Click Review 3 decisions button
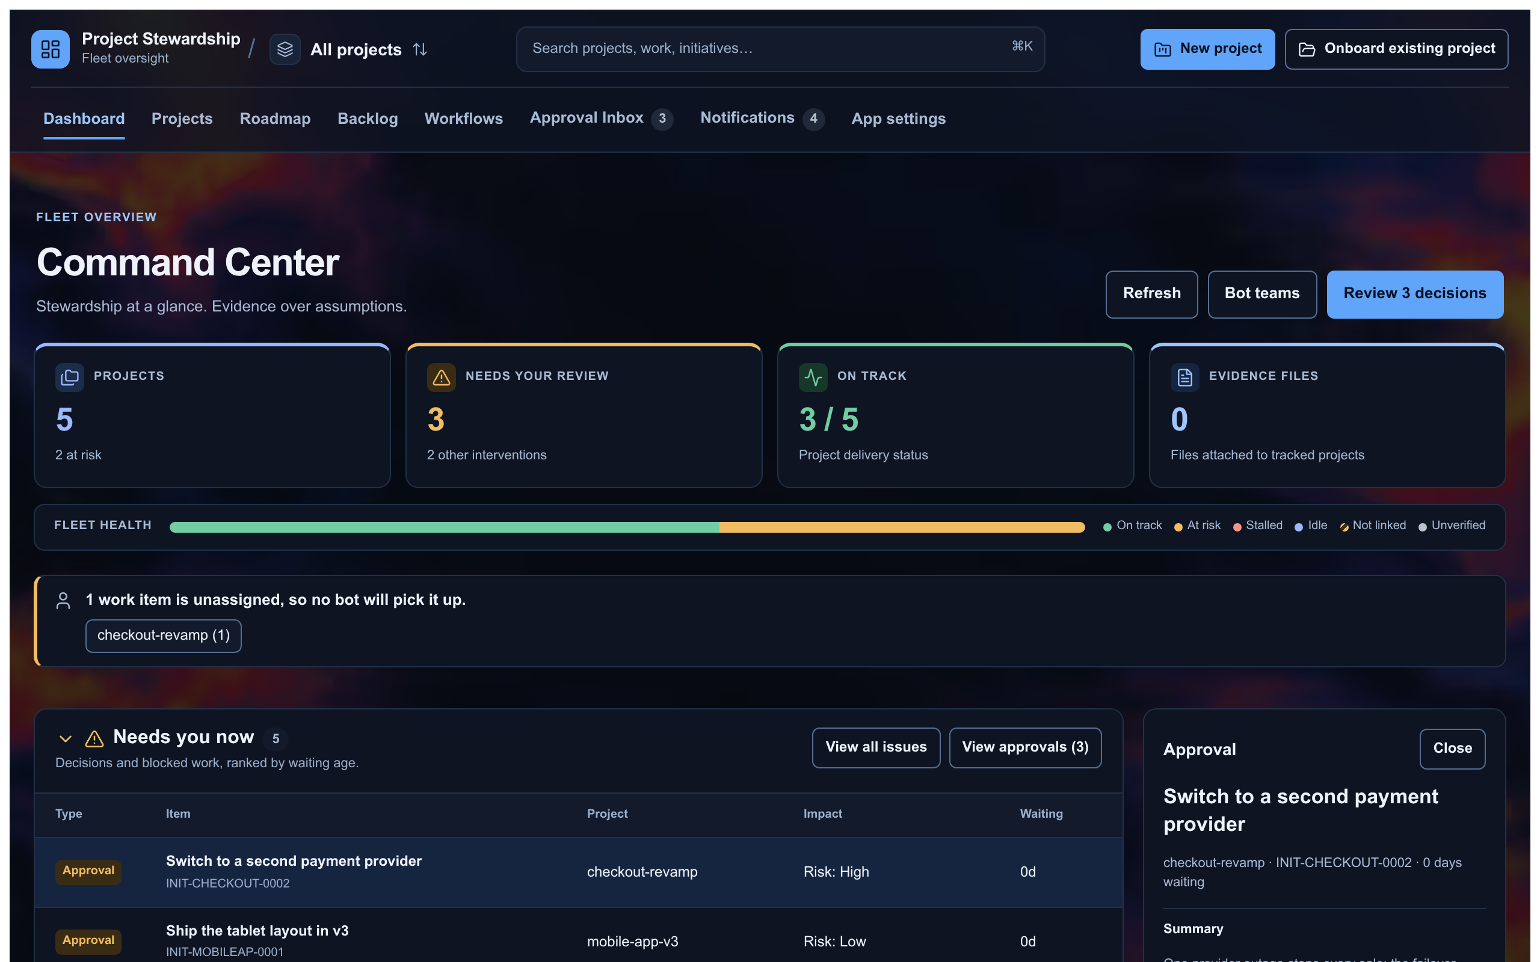Image resolution: width=1540 pixels, height=962 pixels. (x=1415, y=294)
